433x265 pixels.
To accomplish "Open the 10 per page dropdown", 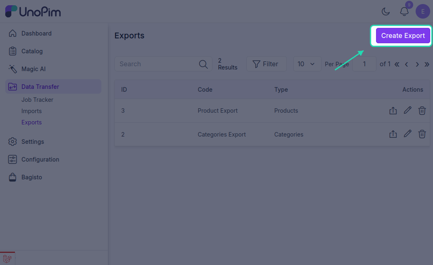I will pos(307,64).
